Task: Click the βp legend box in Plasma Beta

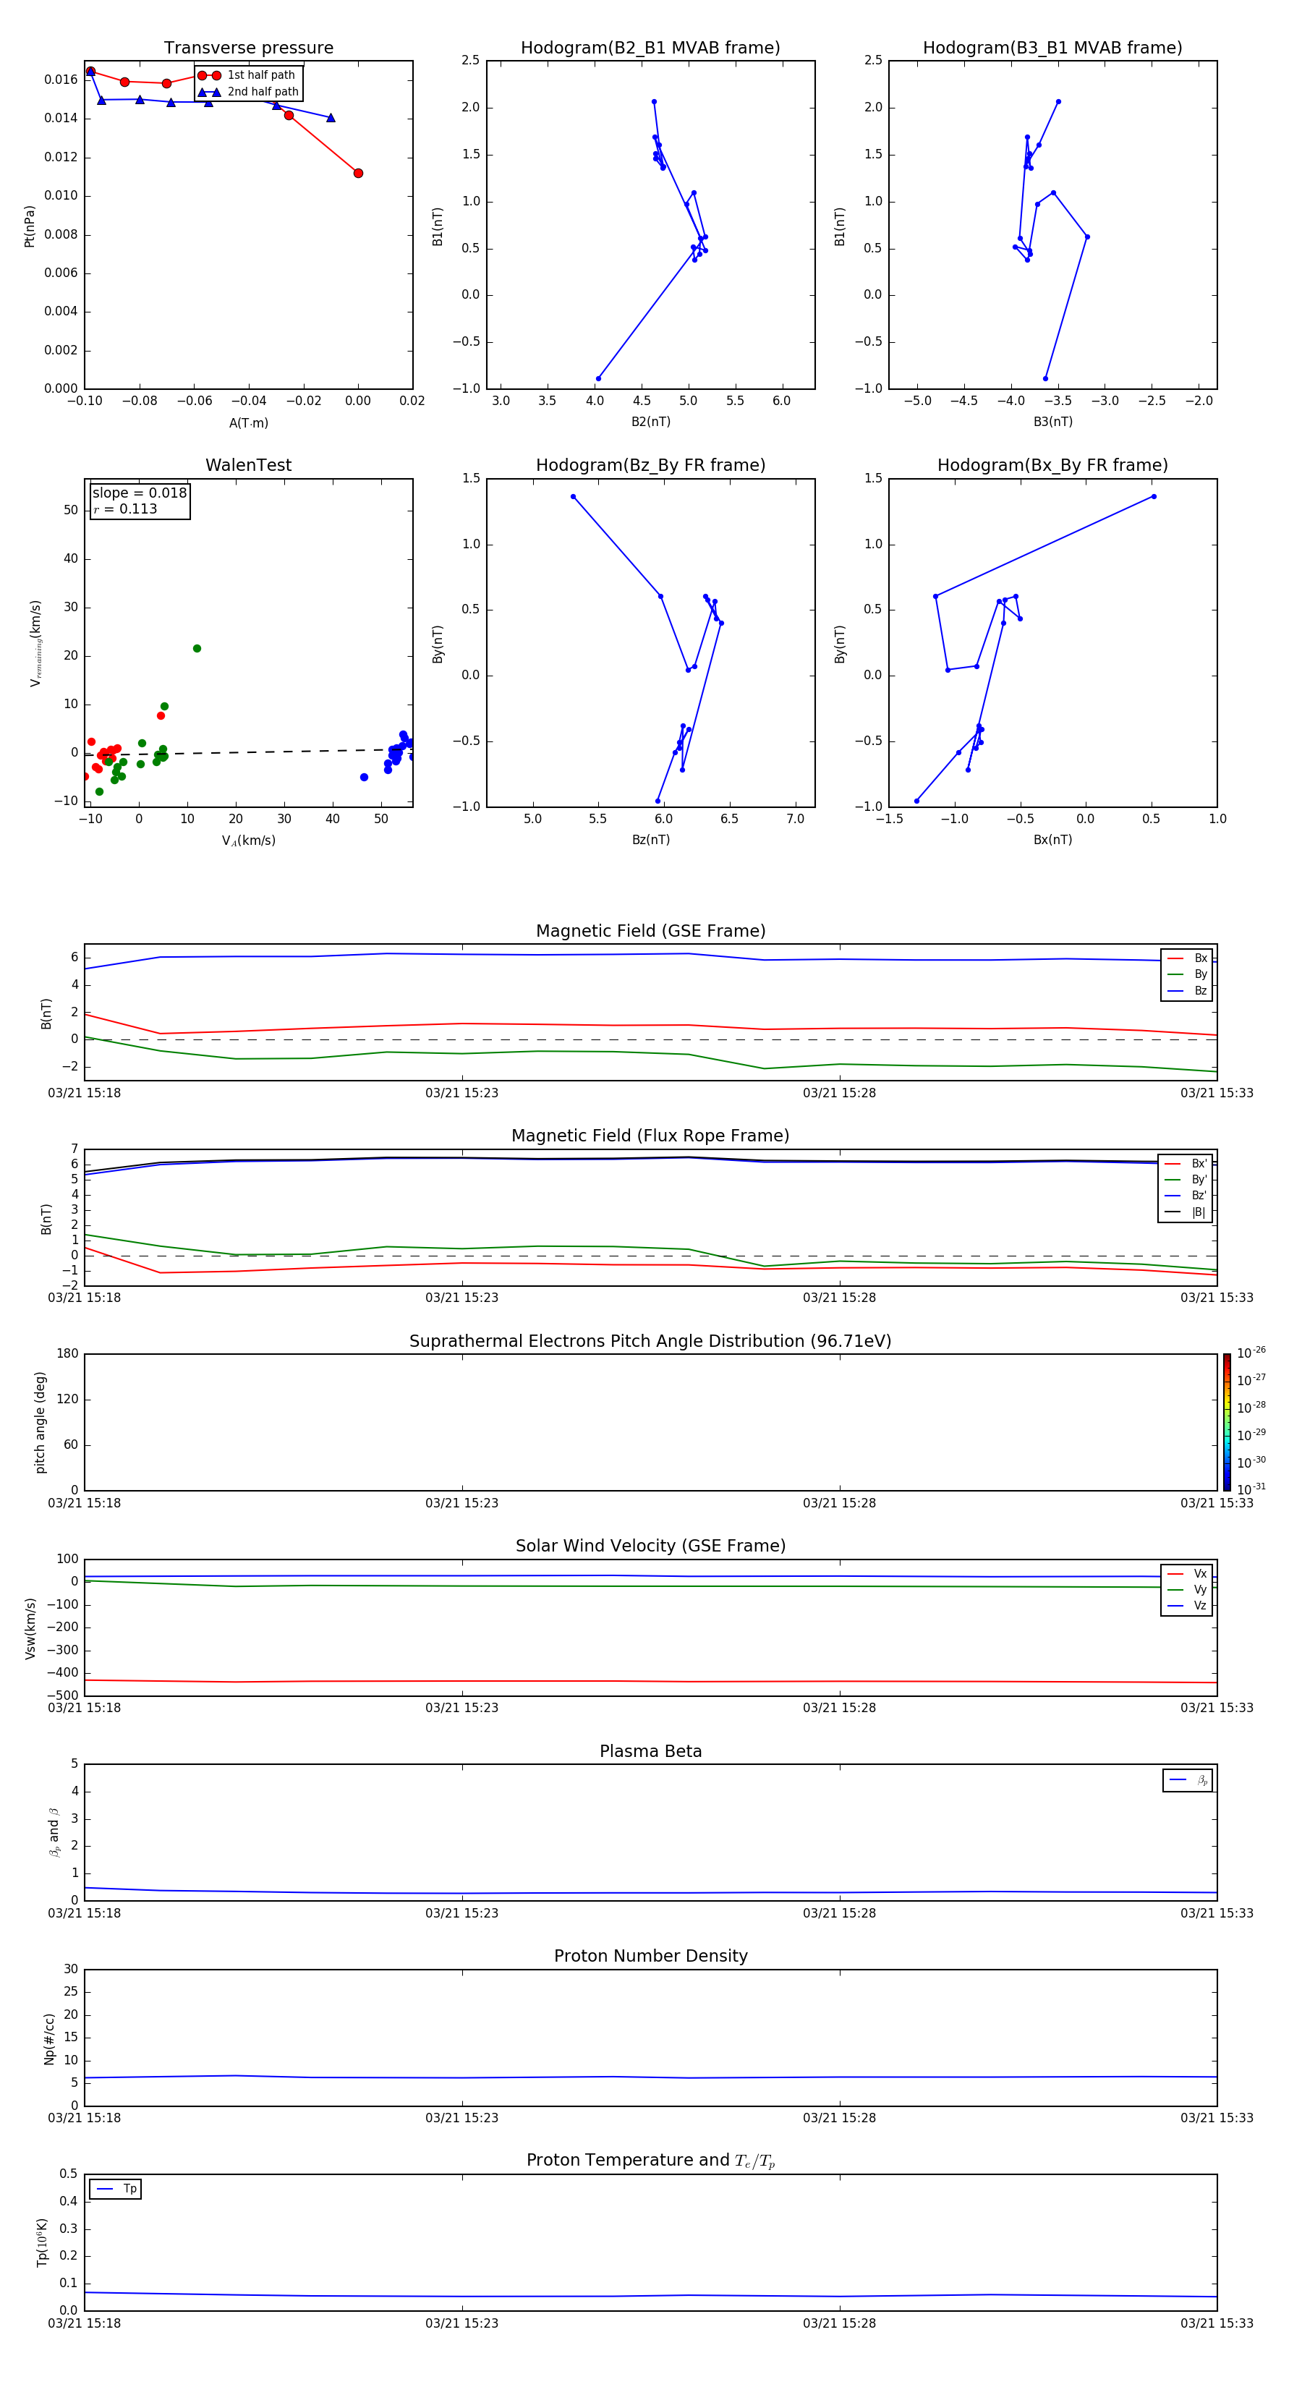Action: click(x=1188, y=1780)
